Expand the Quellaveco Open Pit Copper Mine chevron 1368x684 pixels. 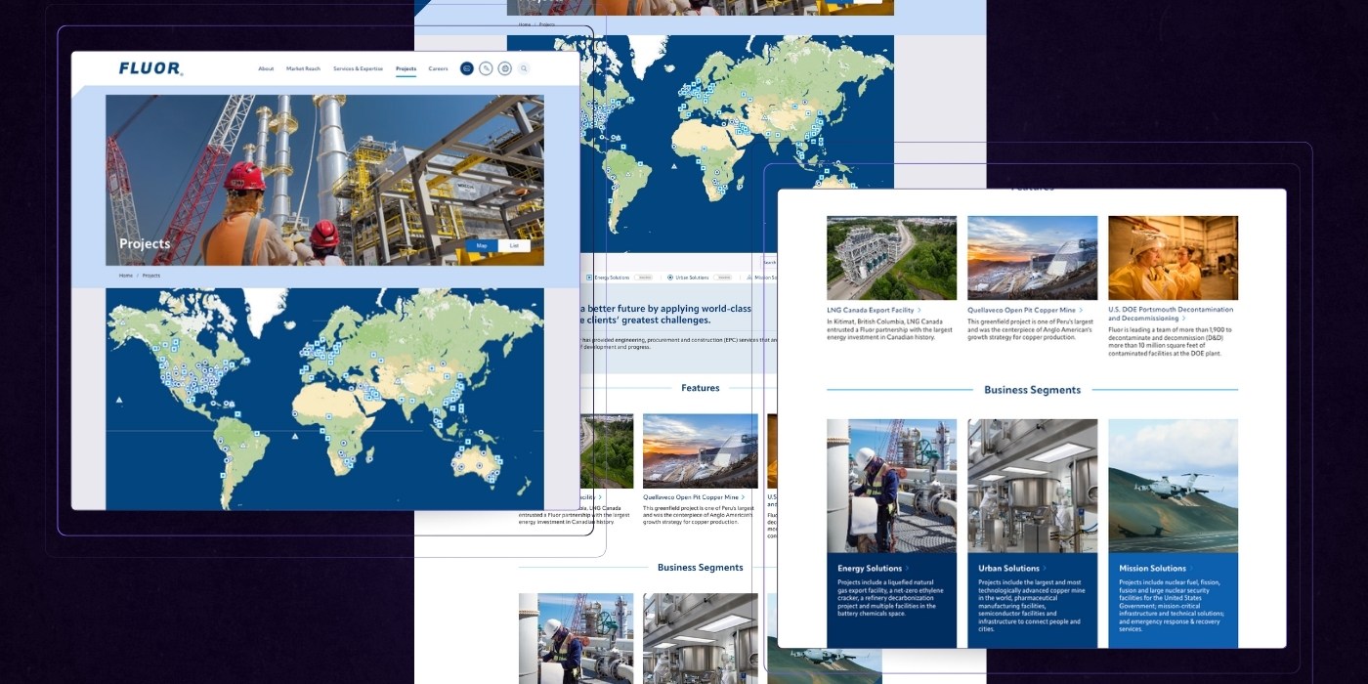coord(1081,311)
